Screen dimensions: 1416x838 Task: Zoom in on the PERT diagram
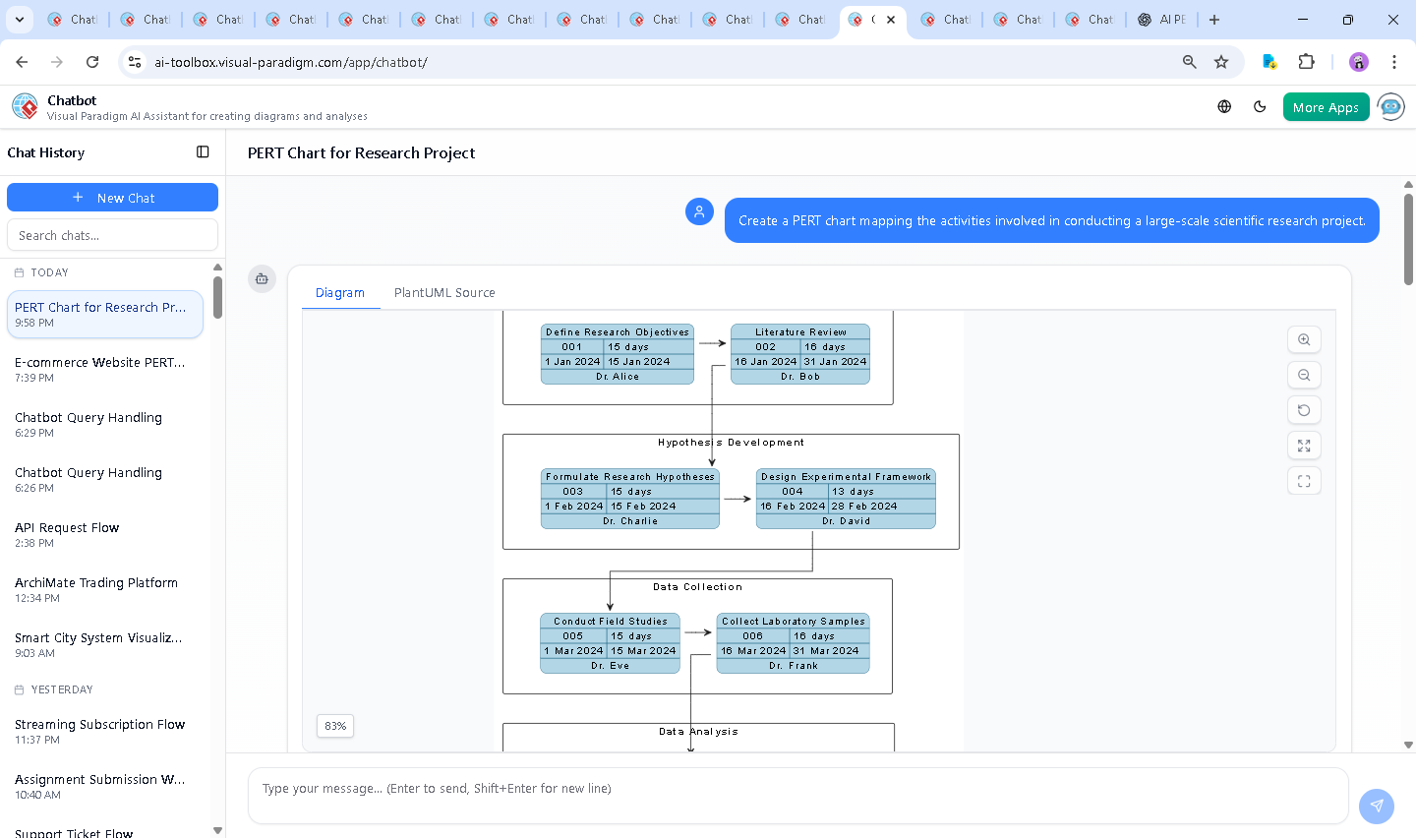(x=1304, y=339)
